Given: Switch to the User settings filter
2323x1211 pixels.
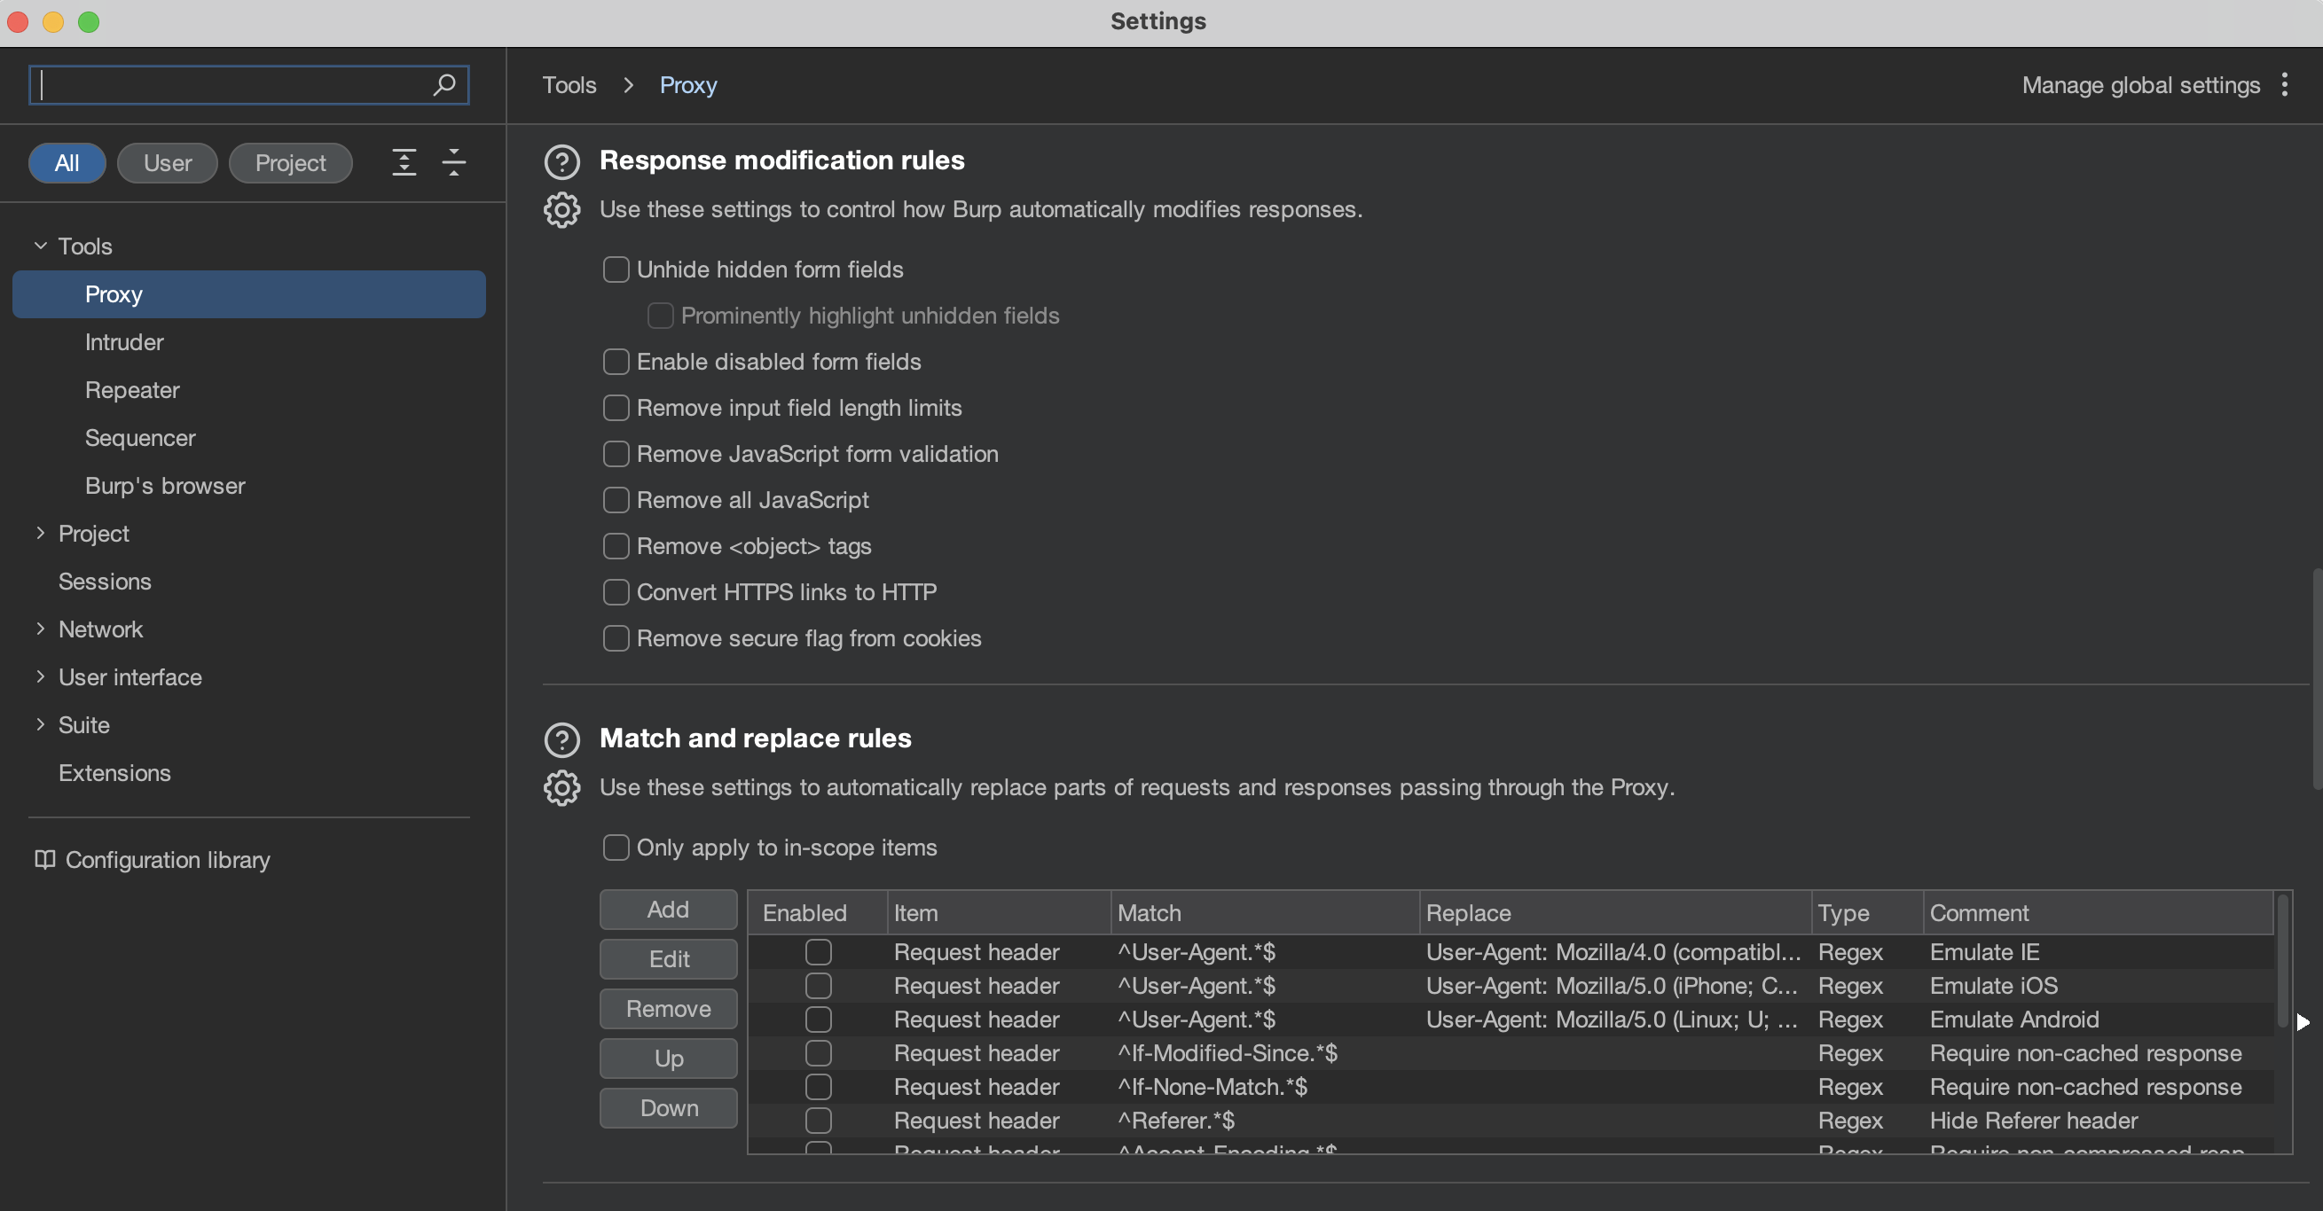Looking at the screenshot, I should tap(168, 163).
